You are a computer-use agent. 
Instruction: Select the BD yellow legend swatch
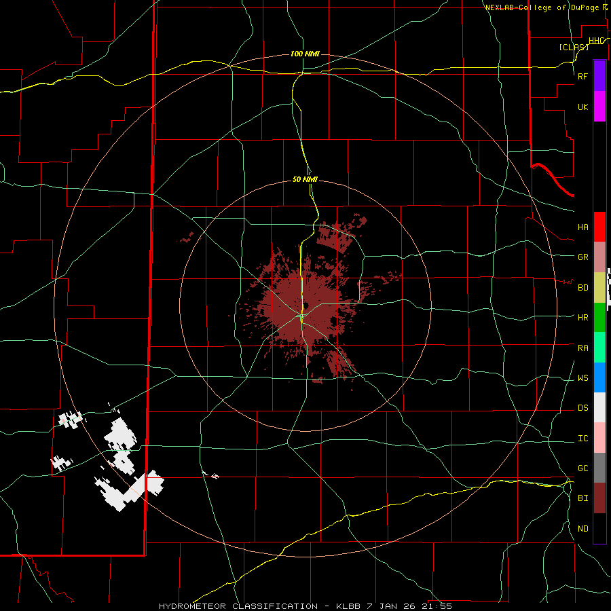click(599, 287)
